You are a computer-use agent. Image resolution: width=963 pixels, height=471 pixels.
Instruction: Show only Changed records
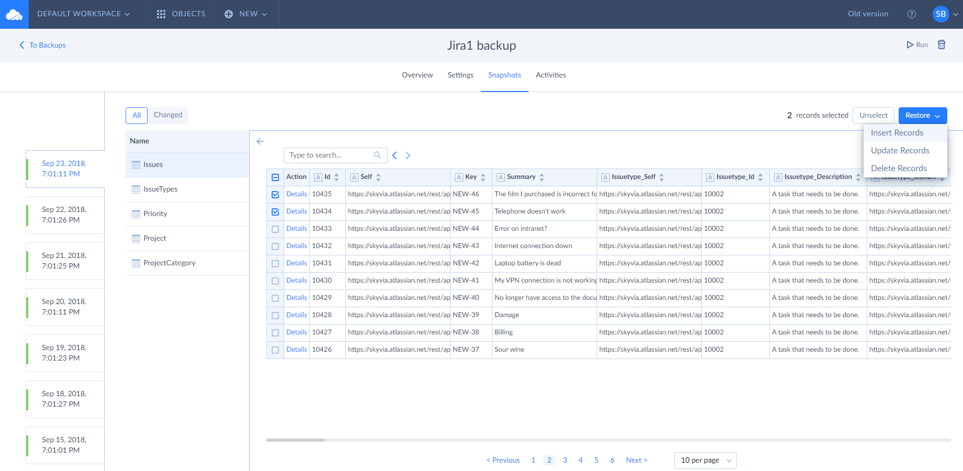[x=168, y=115]
